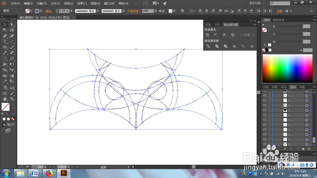Select the Column Graph tool
This screenshot has width=317, height=178.
[12, 87]
